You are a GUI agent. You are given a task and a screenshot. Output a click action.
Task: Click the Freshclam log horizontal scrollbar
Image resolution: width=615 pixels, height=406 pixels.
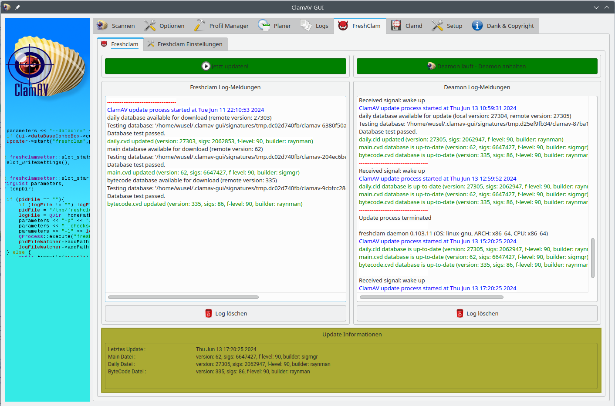point(183,297)
